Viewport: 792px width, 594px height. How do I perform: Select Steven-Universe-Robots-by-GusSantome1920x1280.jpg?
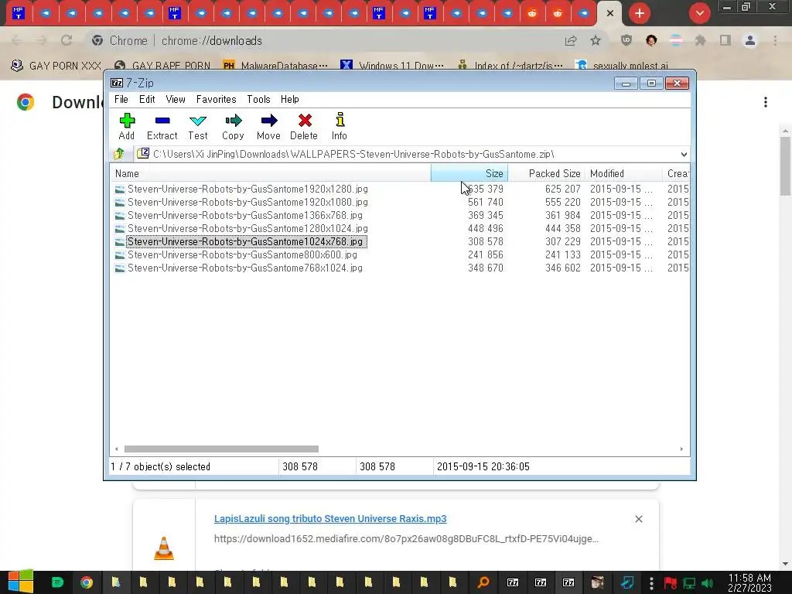(x=247, y=189)
